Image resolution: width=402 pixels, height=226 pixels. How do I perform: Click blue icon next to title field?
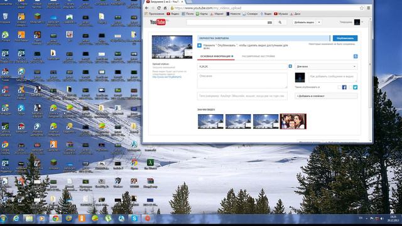pyautogui.click(x=290, y=66)
